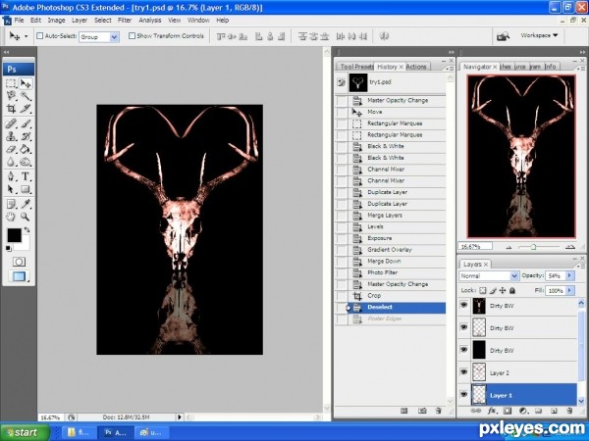Select the Pen tool

tap(11, 176)
